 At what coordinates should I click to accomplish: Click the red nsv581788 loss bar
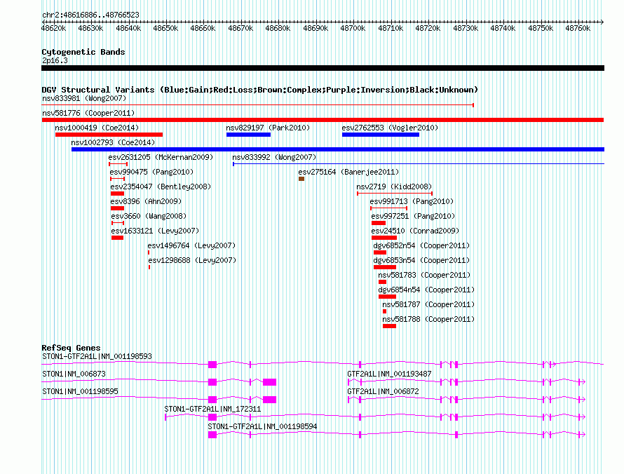tap(389, 326)
